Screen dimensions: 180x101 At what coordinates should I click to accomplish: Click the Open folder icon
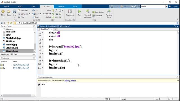[8, 12]
